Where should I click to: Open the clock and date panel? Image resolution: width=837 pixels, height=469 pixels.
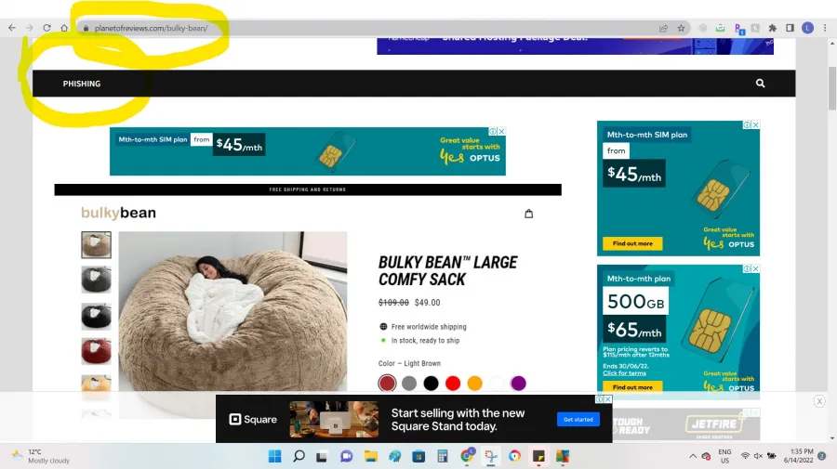pos(799,456)
